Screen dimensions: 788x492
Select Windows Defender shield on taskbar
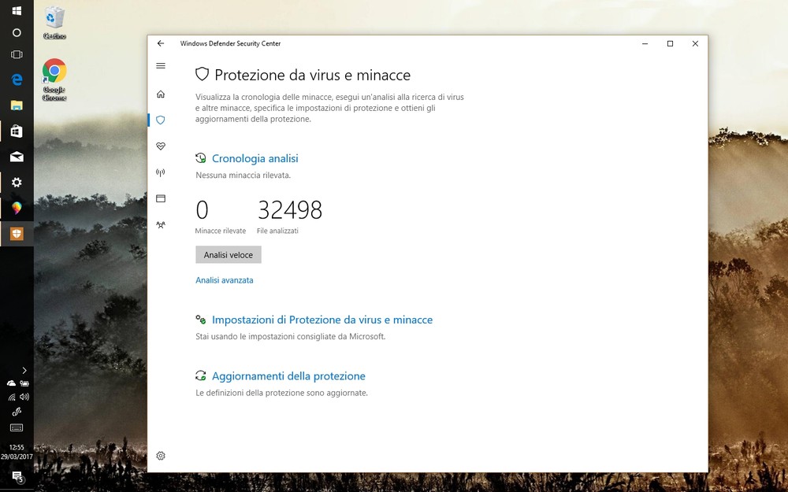click(17, 234)
